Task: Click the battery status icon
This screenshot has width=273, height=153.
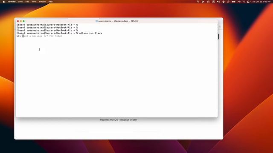Action: (x=233, y=2)
